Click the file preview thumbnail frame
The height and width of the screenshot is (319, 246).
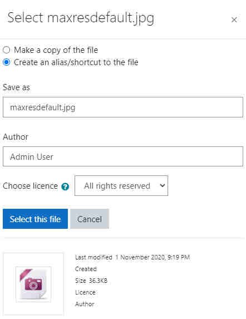point(33,284)
